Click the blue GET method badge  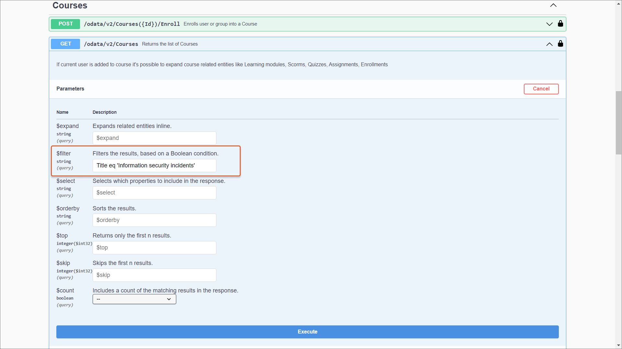(x=65, y=44)
